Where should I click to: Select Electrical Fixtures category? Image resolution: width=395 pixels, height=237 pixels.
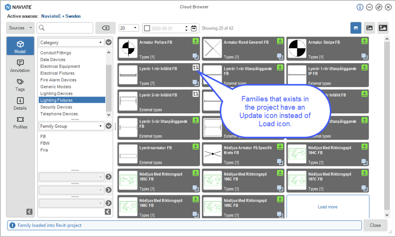click(58, 73)
